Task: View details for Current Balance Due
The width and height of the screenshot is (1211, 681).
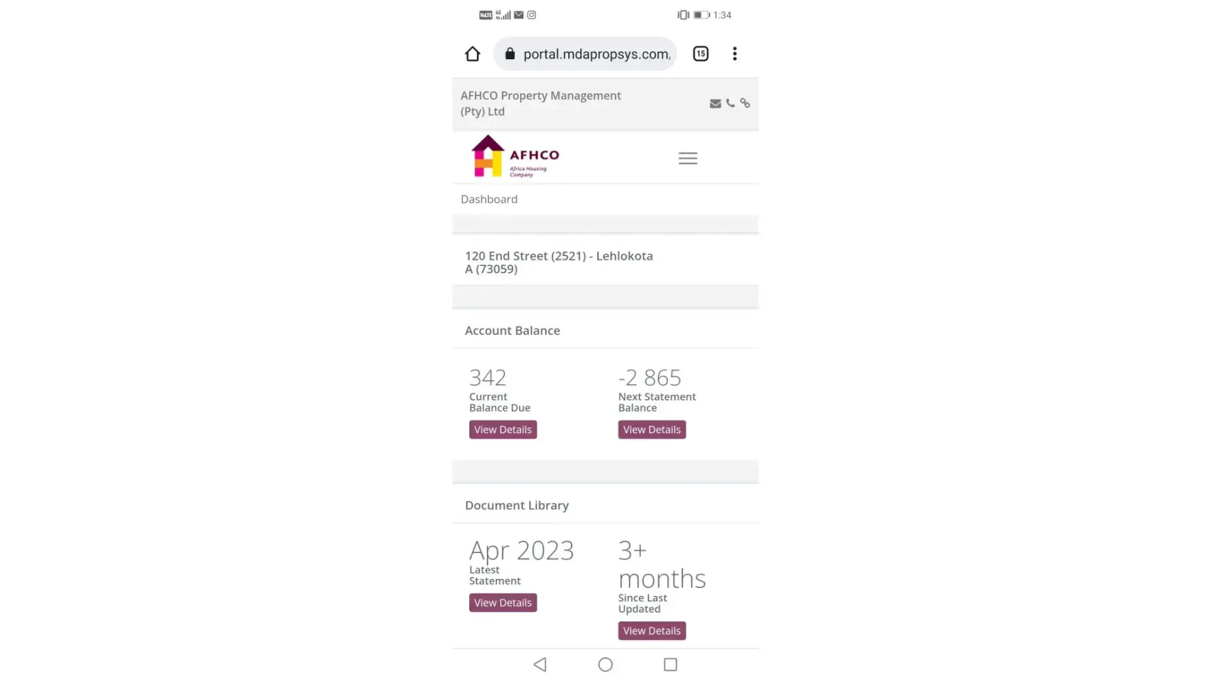Action: click(503, 430)
